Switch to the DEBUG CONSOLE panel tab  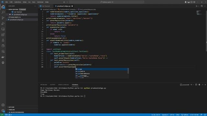63,85
